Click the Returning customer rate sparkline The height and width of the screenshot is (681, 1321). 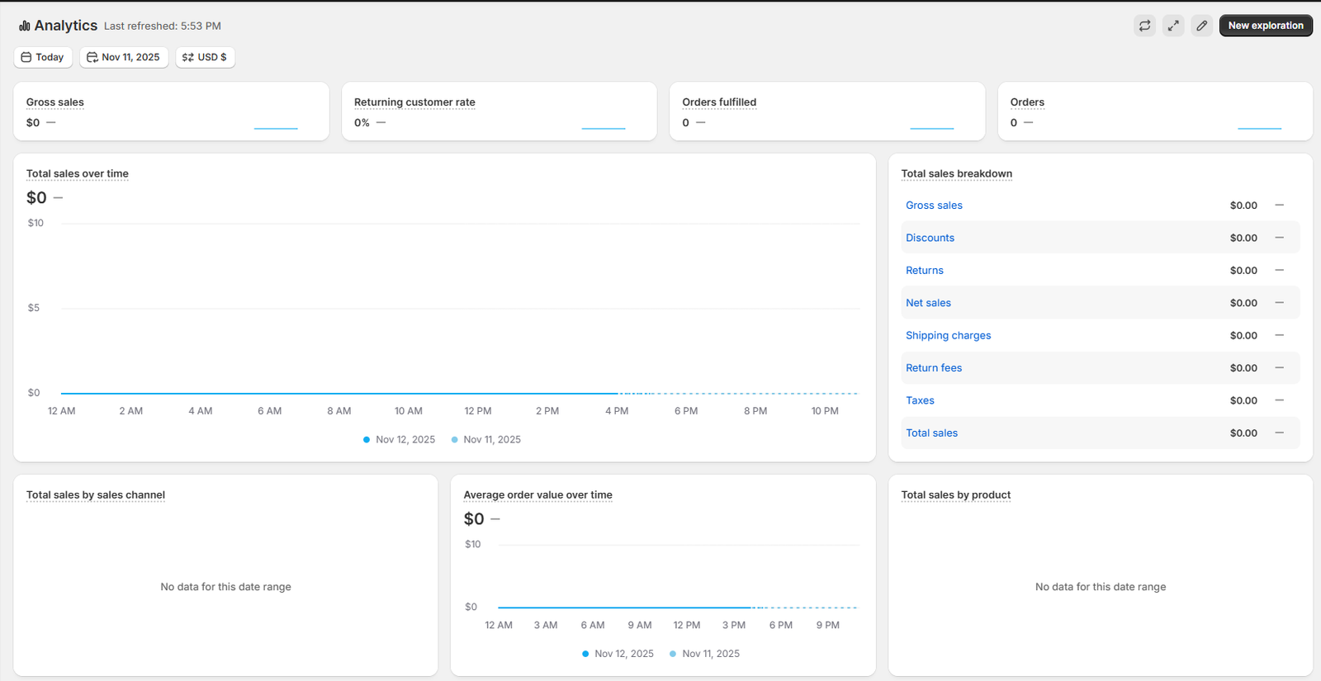[604, 128]
